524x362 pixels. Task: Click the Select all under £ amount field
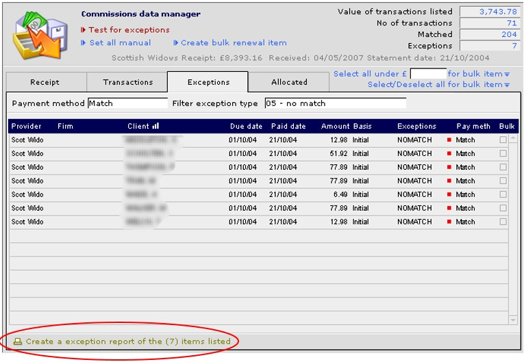click(x=428, y=73)
